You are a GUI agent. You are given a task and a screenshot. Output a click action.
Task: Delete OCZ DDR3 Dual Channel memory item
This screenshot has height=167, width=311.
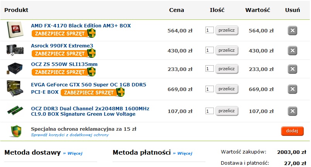tap(292, 111)
